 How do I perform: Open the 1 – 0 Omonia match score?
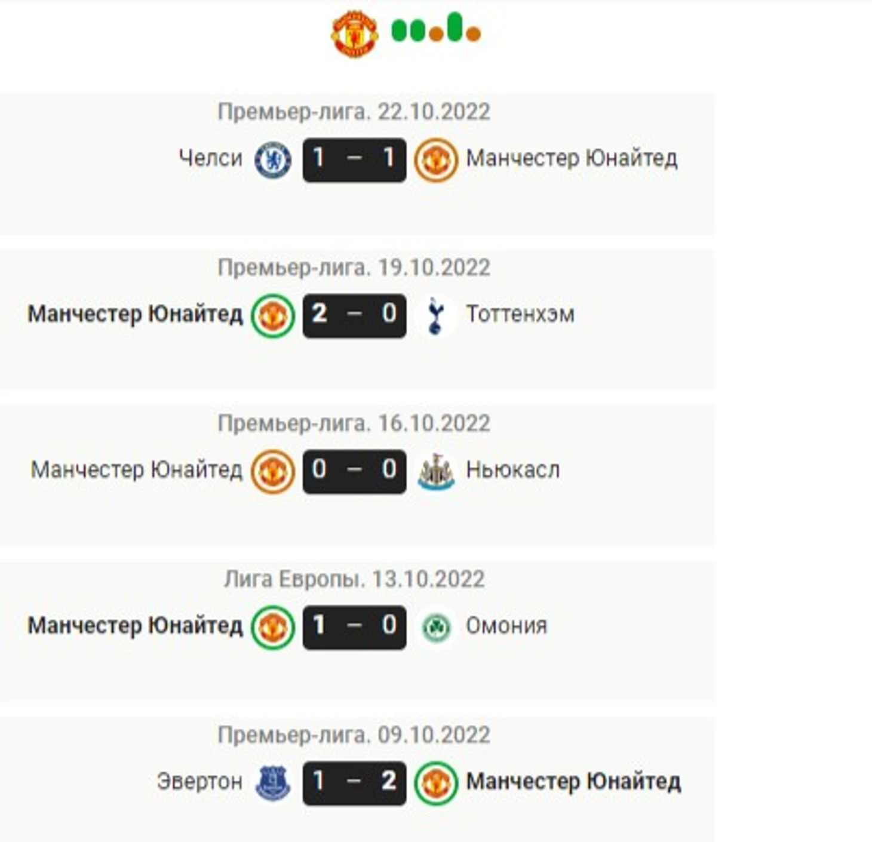click(354, 628)
